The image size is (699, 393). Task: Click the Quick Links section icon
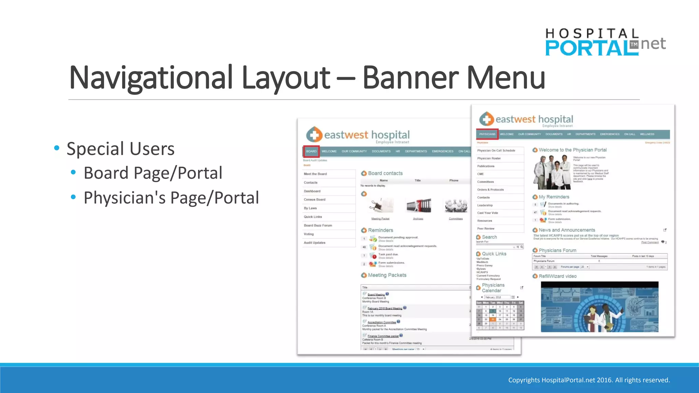point(478,254)
